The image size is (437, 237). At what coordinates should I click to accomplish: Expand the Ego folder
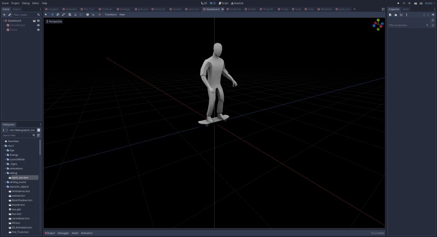click(5, 150)
